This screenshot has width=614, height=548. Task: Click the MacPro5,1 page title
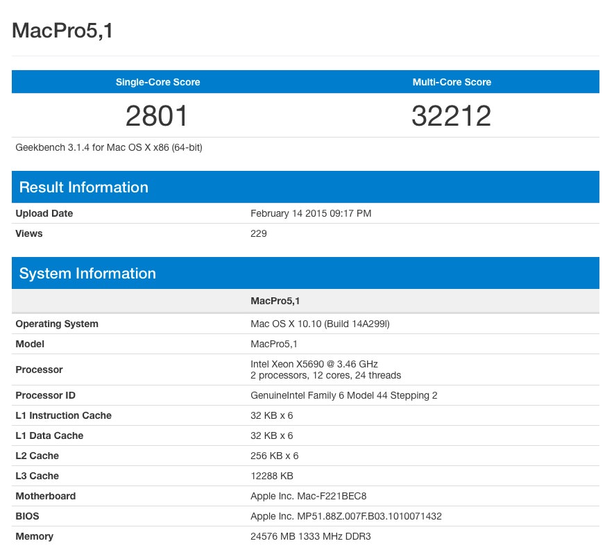[x=62, y=31]
